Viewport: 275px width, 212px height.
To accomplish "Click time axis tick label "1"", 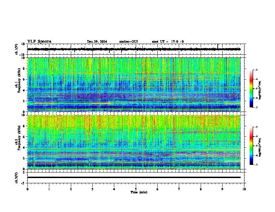I will [49, 189].
